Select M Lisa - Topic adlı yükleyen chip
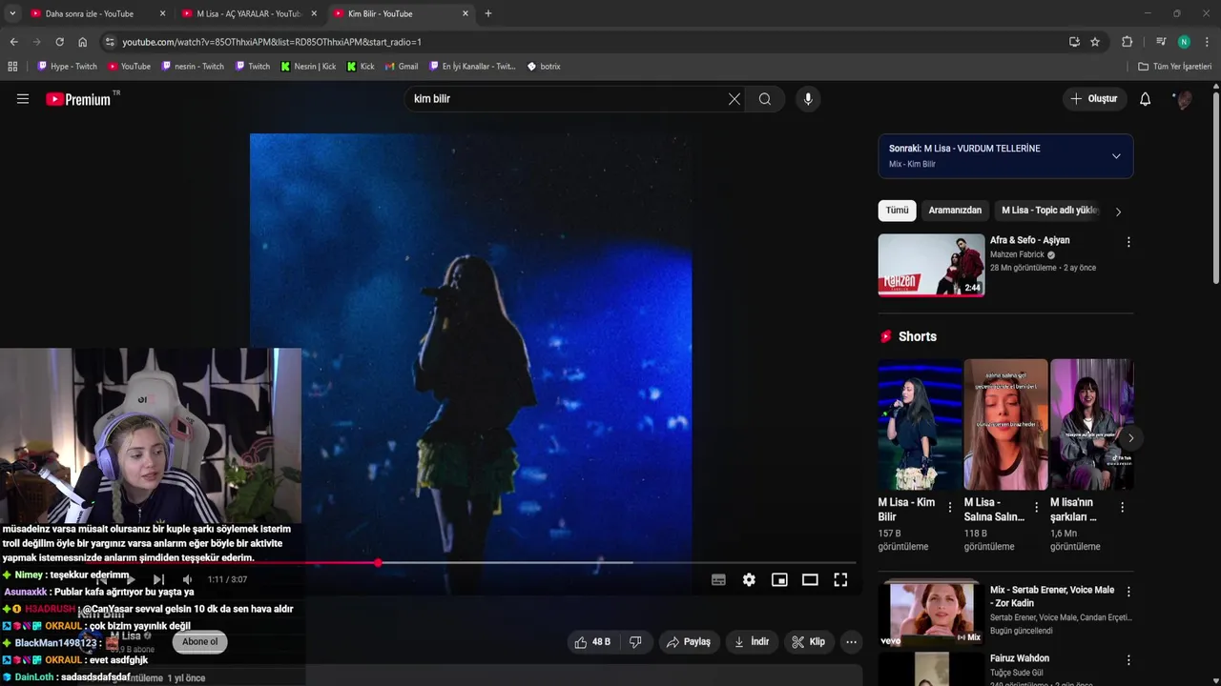The image size is (1221, 686). point(1050,211)
